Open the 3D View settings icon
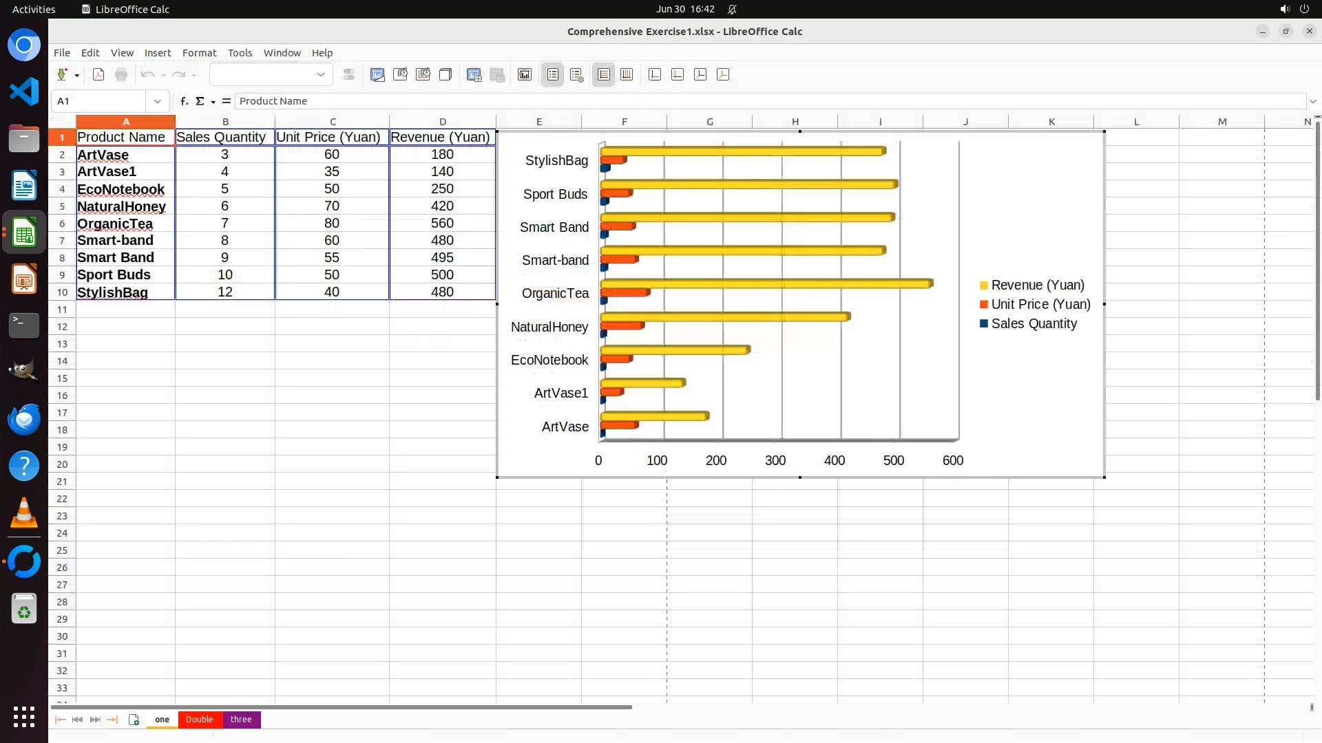Screen dimensions: 1322x743 [x=445, y=74]
